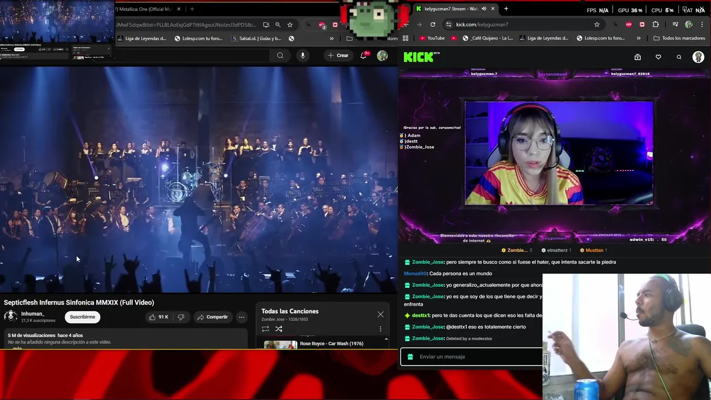Open media control in Kick window toolbar
Image resolution: width=711 pixels, height=400 pixels.
[675, 24]
